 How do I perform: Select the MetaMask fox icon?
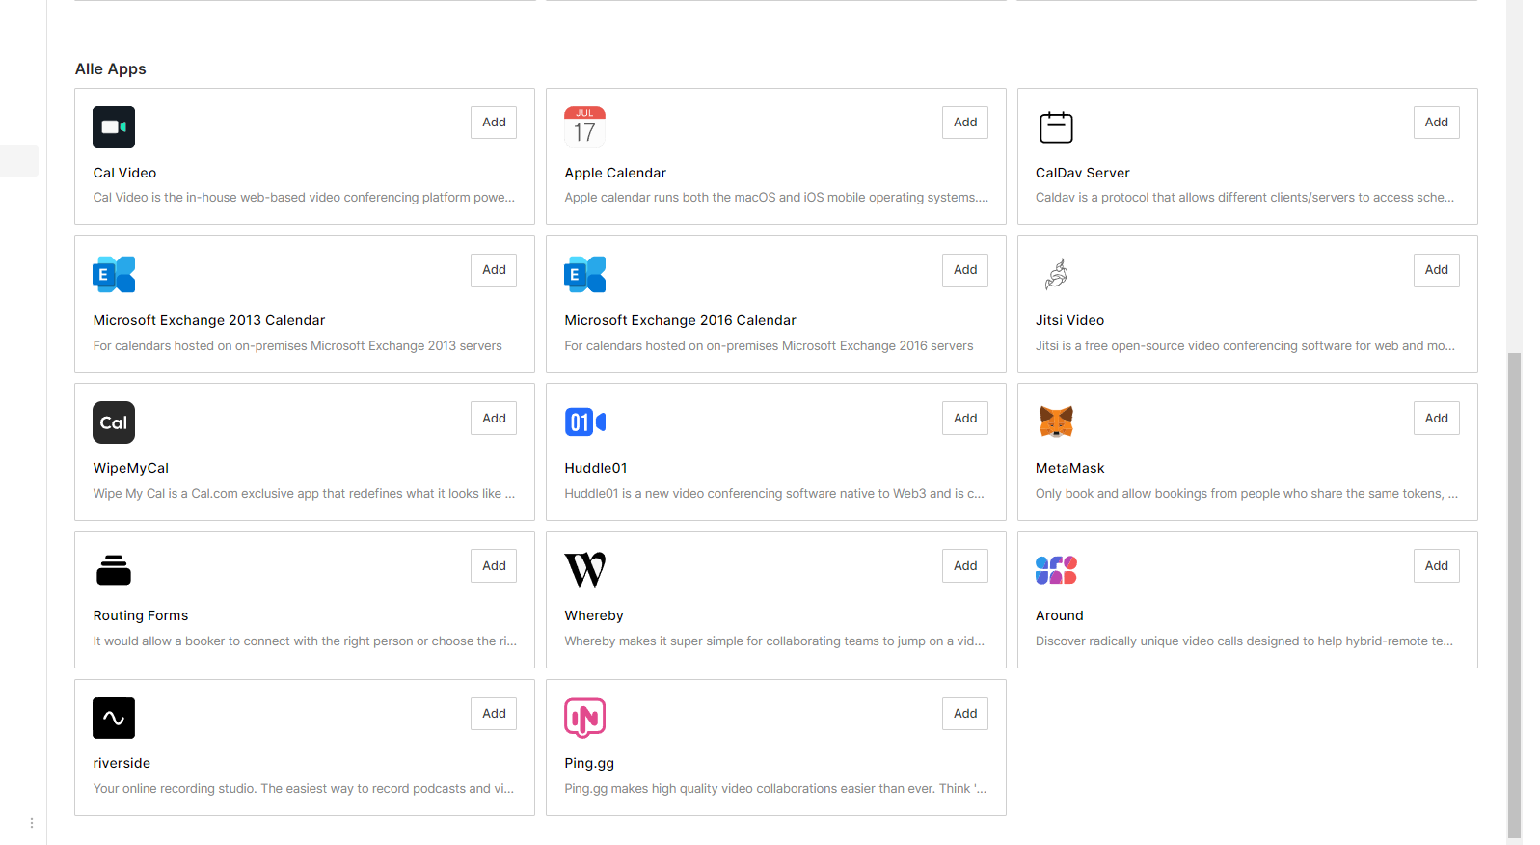(1056, 422)
